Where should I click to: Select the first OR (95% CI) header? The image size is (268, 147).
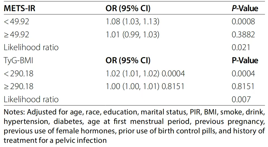click(x=128, y=8)
